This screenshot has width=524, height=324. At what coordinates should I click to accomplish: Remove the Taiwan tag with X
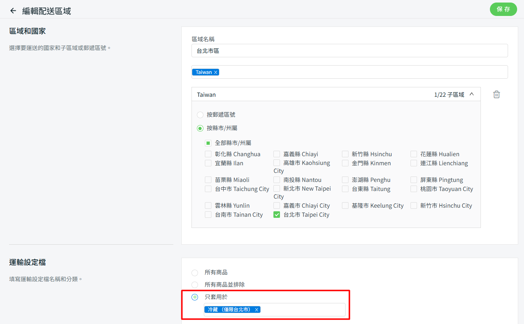216,72
